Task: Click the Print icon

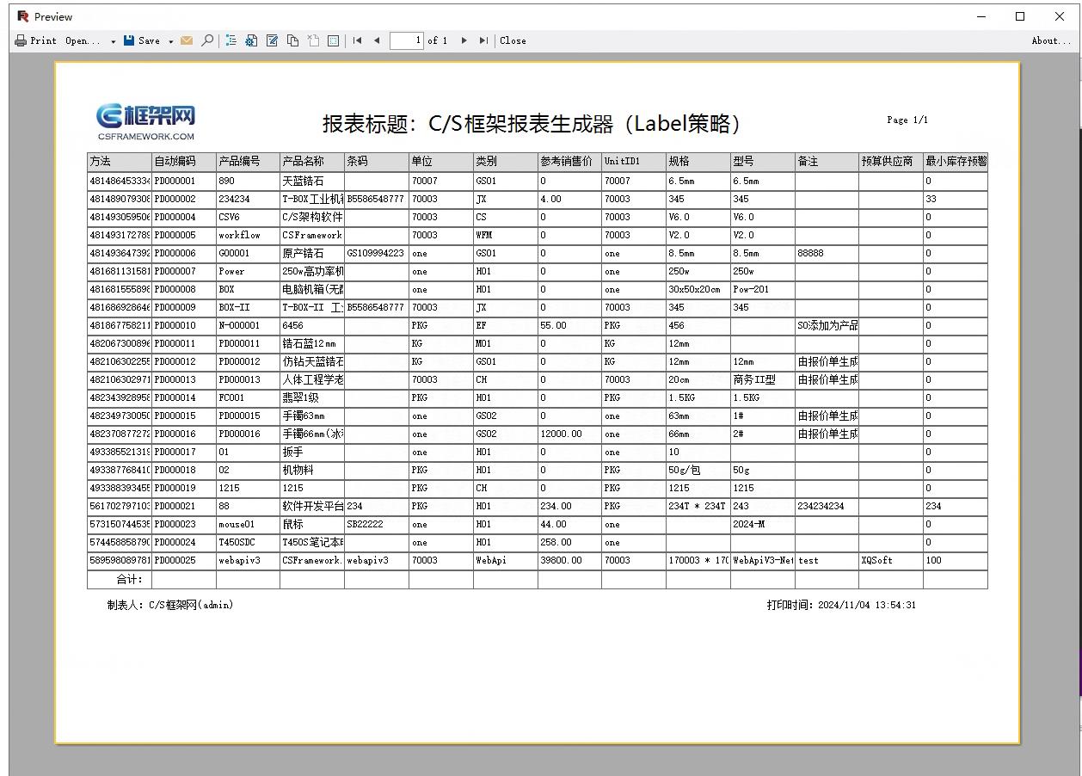Action: (19, 40)
